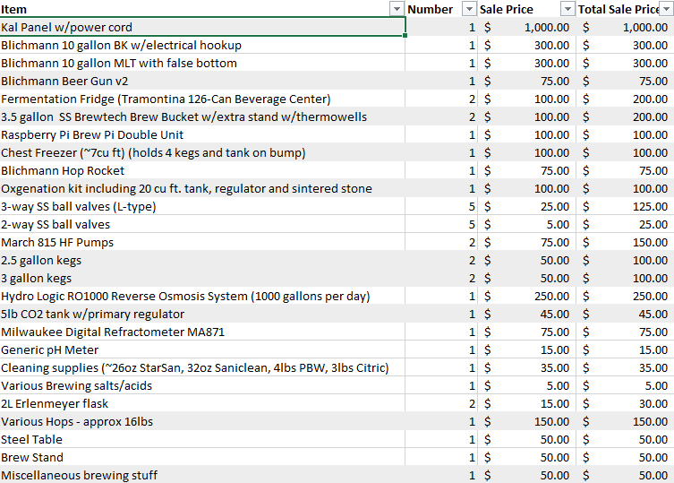Open the Item column filter dropdown

click(397, 9)
